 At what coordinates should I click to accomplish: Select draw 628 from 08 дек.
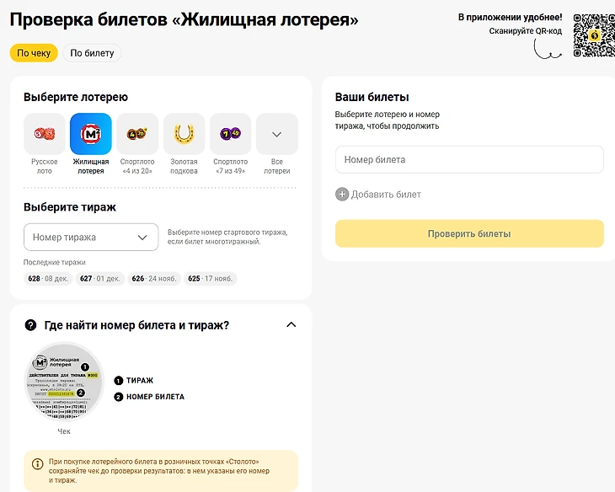click(x=49, y=279)
